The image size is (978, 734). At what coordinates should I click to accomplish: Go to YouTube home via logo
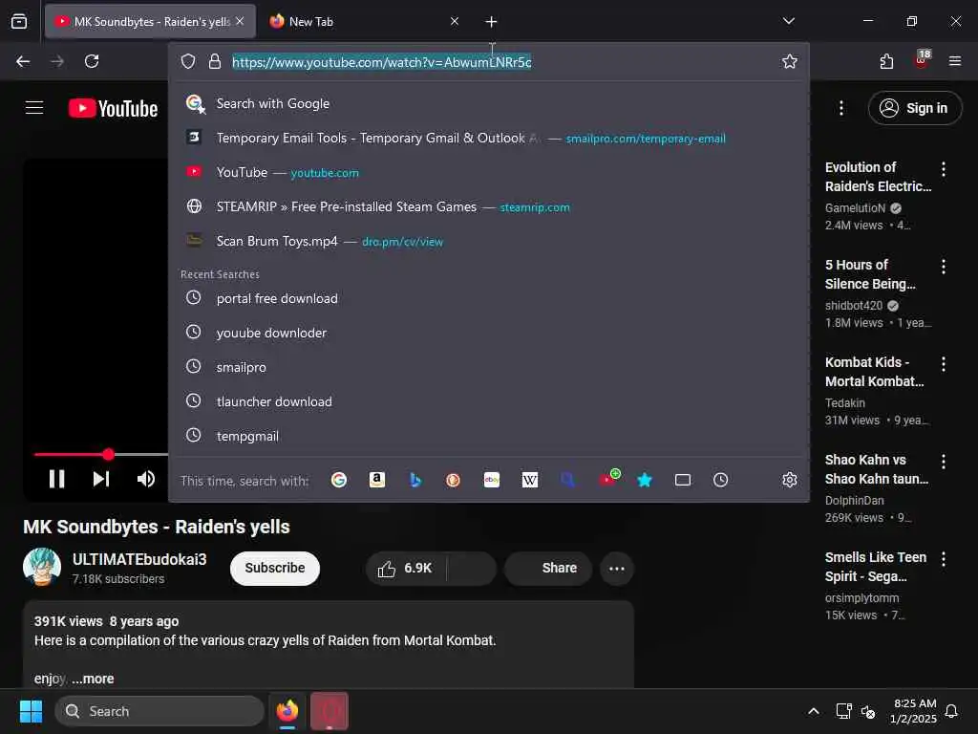click(113, 109)
